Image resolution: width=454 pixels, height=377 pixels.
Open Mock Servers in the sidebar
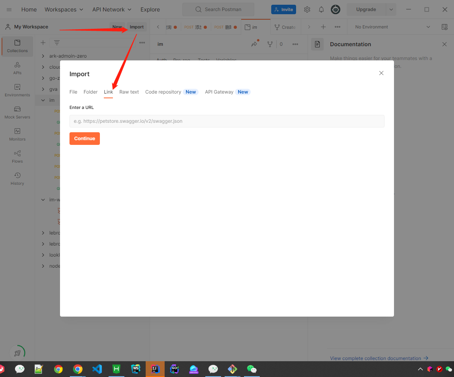(x=17, y=113)
